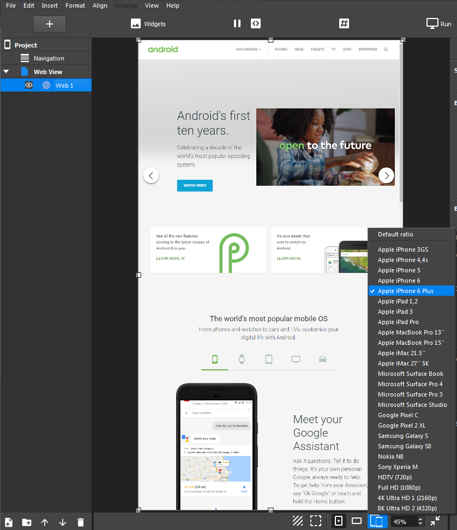Select Apple iPad 1,2 ratio
Viewport: 457px width, 530px height.
[x=411, y=301]
